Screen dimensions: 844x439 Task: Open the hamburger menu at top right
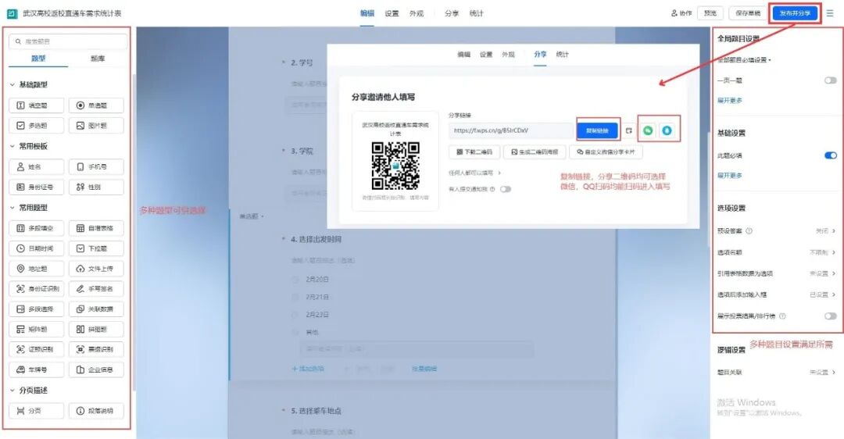pos(830,13)
